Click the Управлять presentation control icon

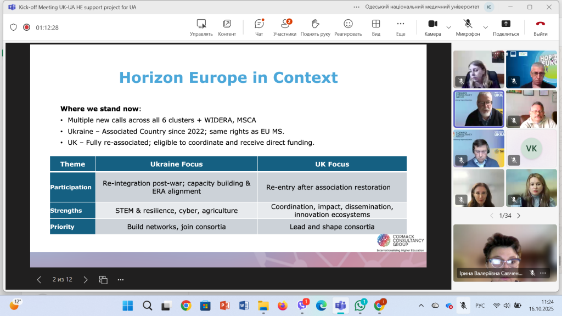[201, 27]
